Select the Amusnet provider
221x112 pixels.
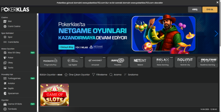(95, 62)
